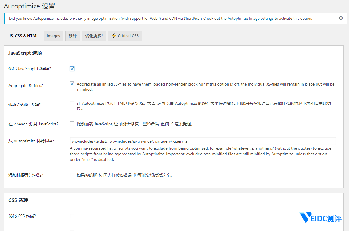Enable the 优化 CSS 代码 checkbox
Viewport: 349px width, 231px height.
point(72,216)
